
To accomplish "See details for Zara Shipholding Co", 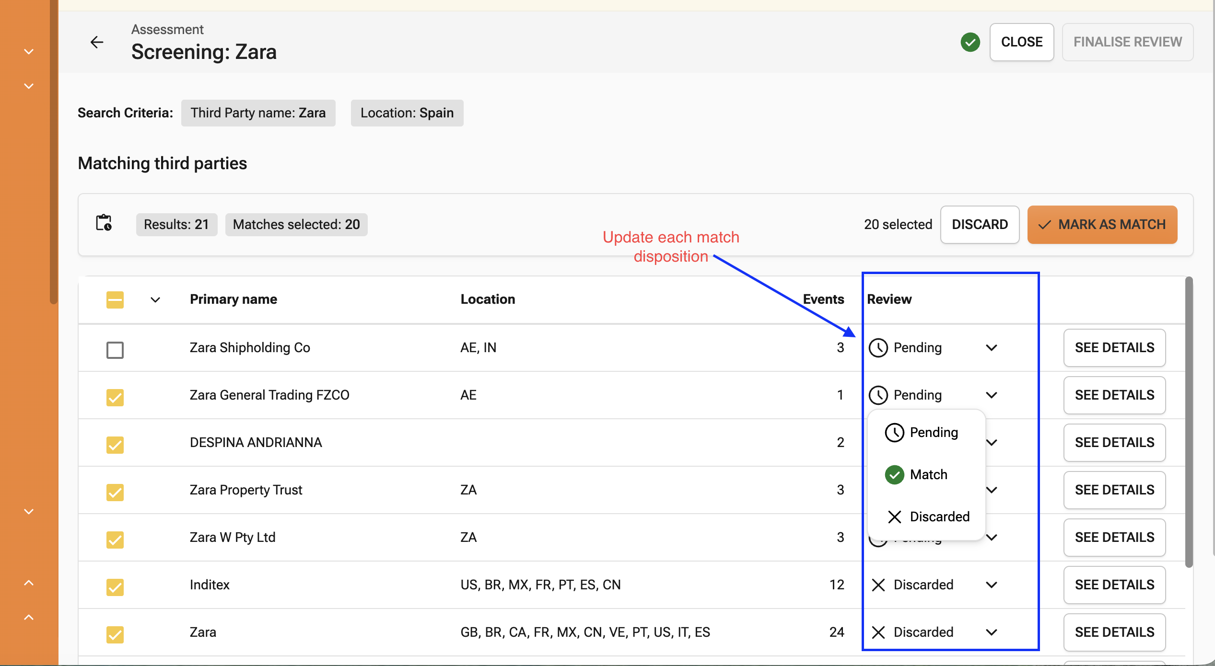I will click(1114, 348).
